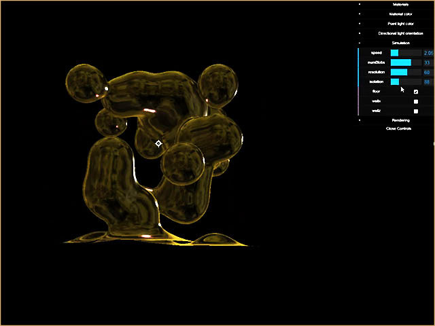Uncheck the floor checkbox
Image resolution: width=435 pixels, height=326 pixels.
click(x=416, y=92)
